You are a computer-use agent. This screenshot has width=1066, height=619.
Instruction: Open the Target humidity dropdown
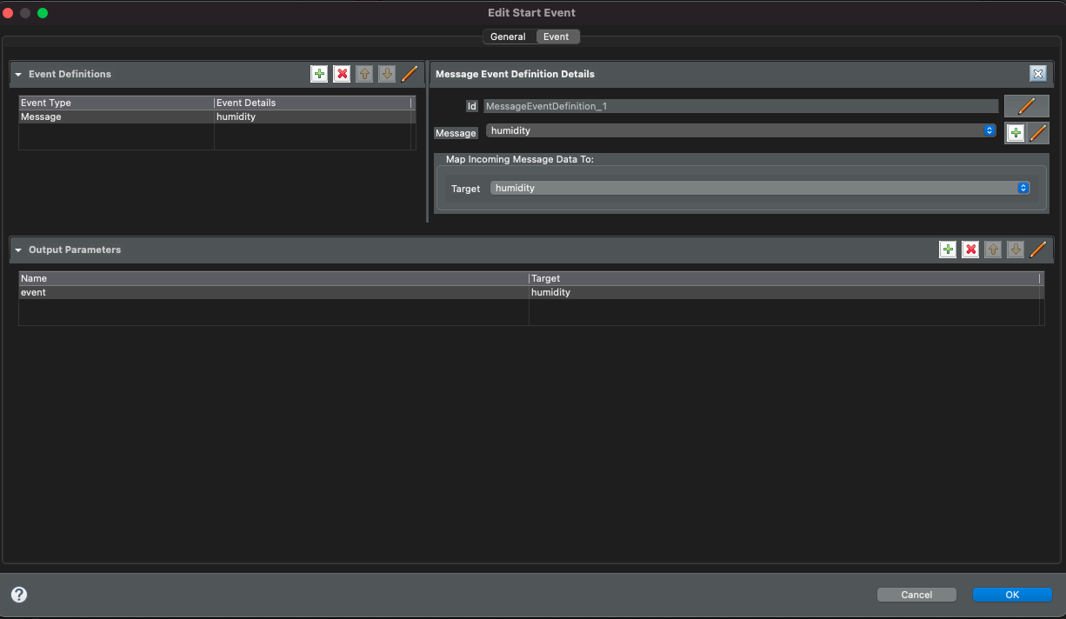(760, 188)
